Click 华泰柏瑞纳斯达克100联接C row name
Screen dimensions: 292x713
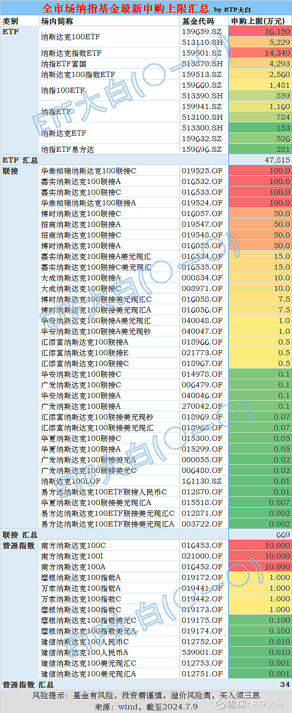tap(89, 171)
